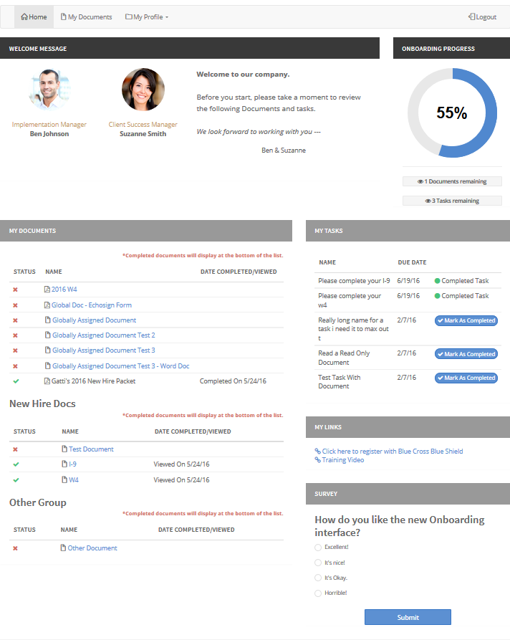Click the Logout arrow icon
The height and width of the screenshot is (640, 510).
click(x=471, y=16)
